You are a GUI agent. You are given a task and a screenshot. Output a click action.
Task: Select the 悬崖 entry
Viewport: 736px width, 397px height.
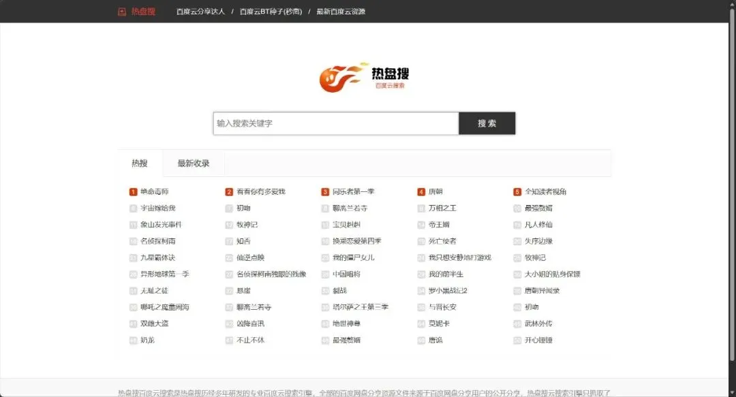243,291
